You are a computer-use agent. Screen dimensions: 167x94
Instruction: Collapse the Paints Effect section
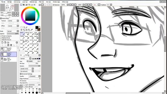1,19
